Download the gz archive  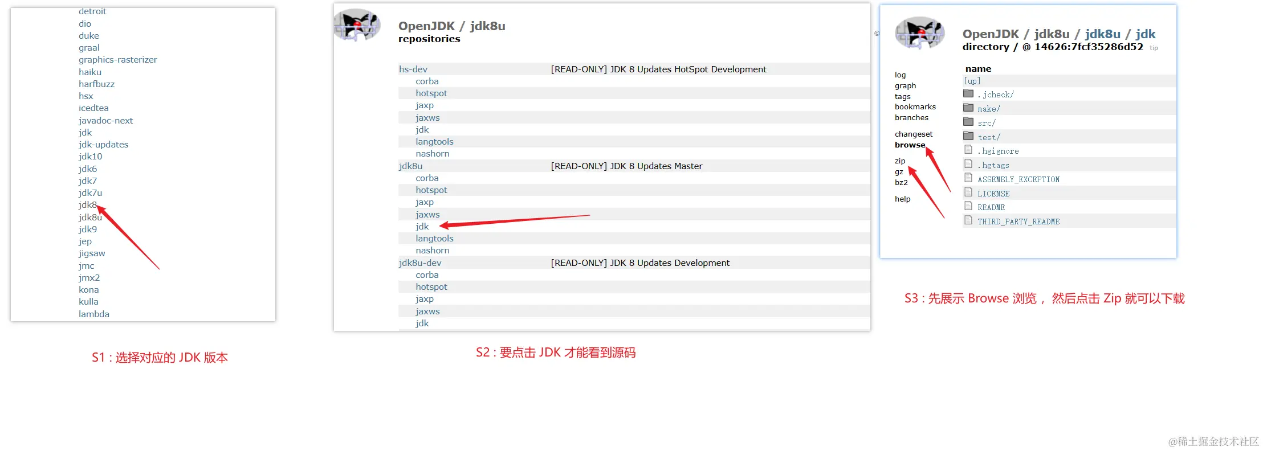click(899, 171)
